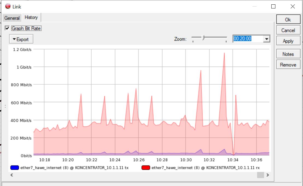303x186 pixels.
Task: Click the blue tx legend swatch
Action: (15, 167)
